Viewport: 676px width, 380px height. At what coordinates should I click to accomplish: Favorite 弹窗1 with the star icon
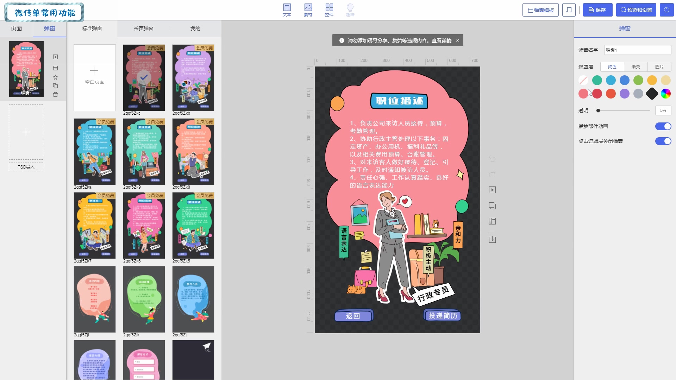[55, 77]
